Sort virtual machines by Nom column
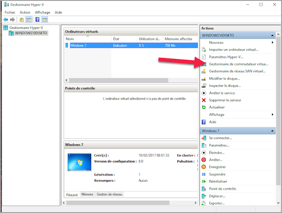Viewport: 282px width, 213px height. (88, 39)
